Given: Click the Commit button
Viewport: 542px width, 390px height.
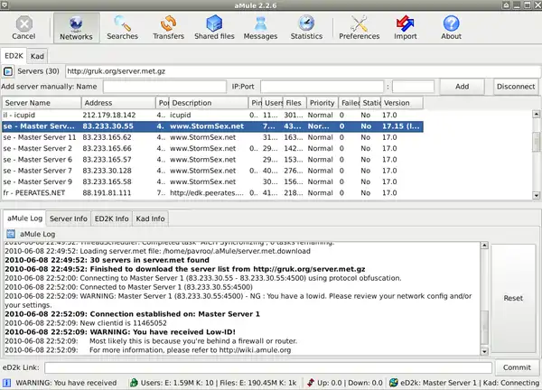Looking at the screenshot, I should (x=516, y=367).
